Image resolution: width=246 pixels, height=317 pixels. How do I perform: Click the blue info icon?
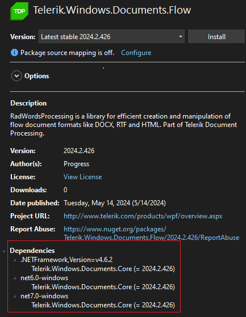[x=14, y=53]
